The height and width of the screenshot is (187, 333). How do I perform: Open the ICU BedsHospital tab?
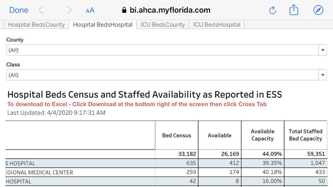click(216, 24)
